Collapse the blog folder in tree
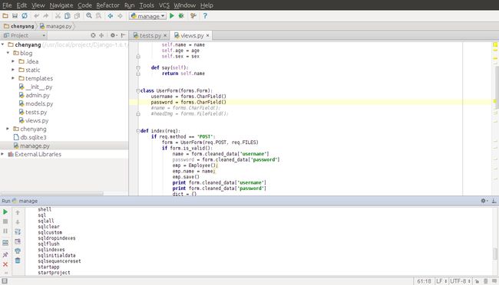The image size is (499, 285). click(8, 53)
